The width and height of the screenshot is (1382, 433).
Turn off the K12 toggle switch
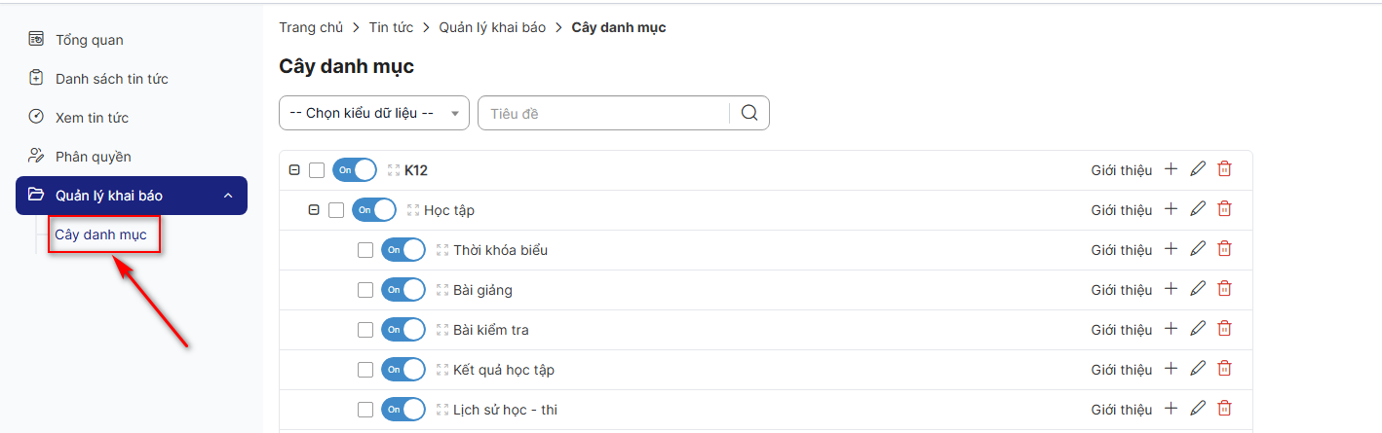point(355,170)
